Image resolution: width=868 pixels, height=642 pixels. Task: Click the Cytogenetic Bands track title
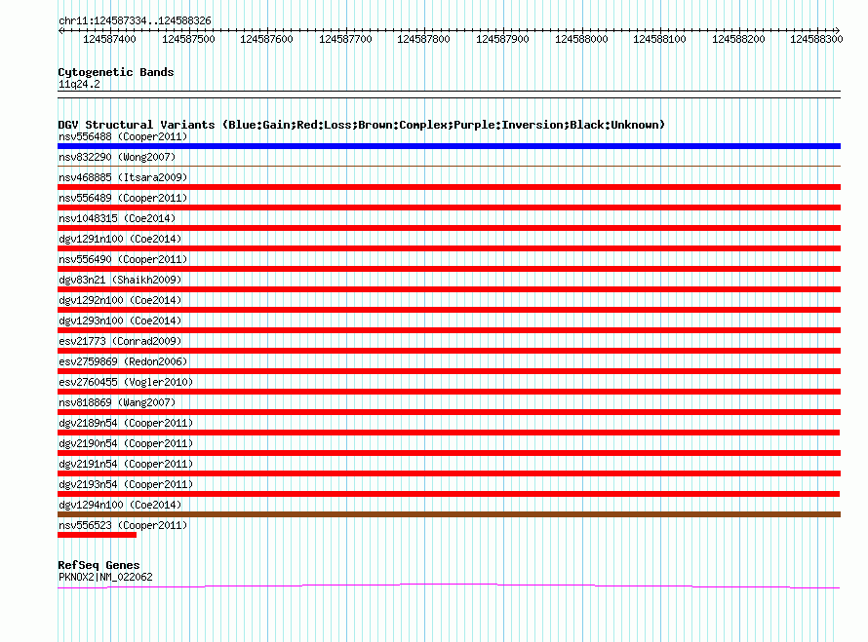(116, 72)
